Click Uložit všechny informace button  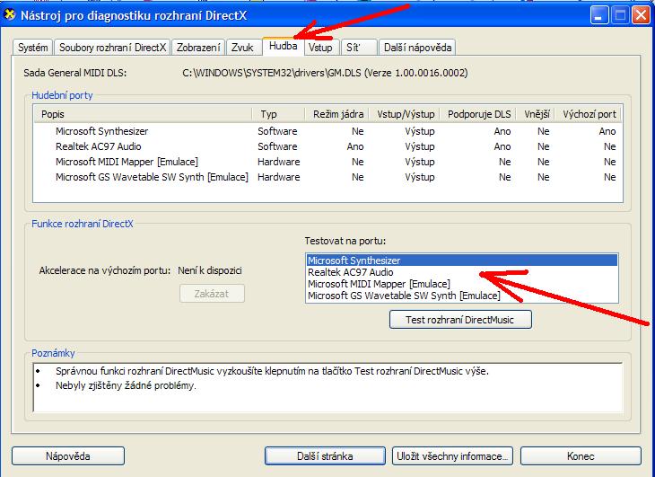point(453,456)
